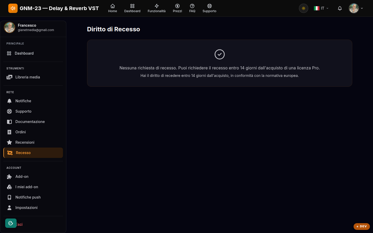The width and height of the screenshot is (373, 233).
Task: Click the Add-on puzzle piece icon
Action: (9, 177)
